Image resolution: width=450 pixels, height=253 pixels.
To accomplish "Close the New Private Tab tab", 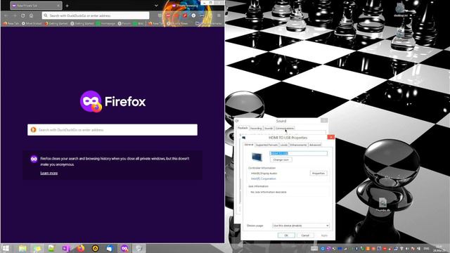I will pos(58,6).
